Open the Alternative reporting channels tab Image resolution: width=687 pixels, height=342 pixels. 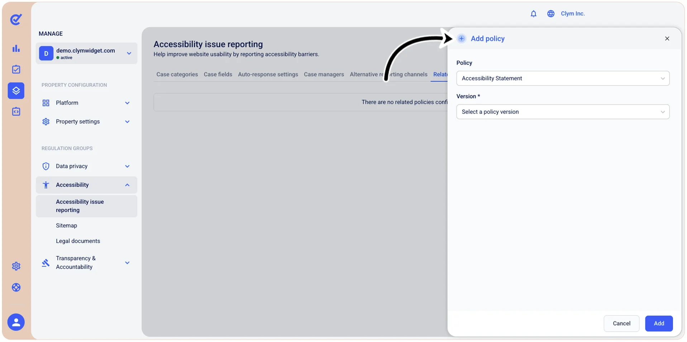point(388,74)
